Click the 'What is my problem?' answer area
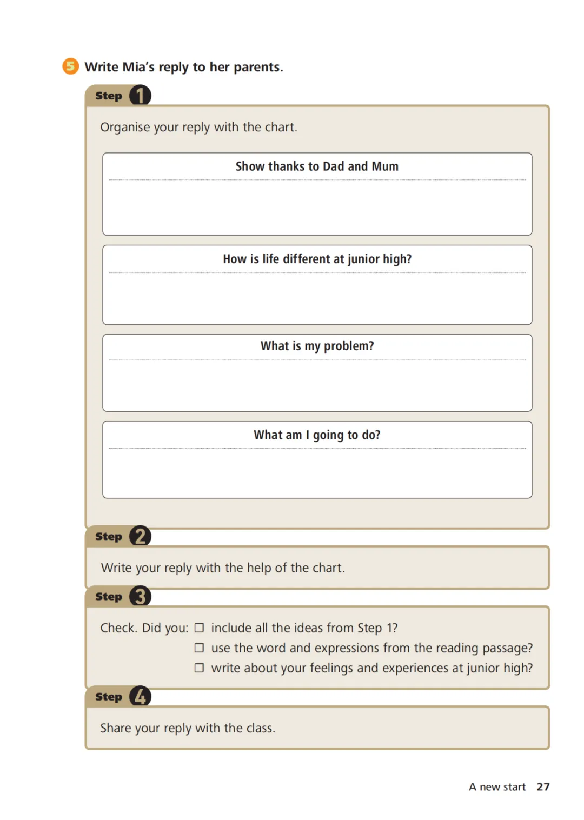Image resolution: width=584 pixels, height=820 pixels. 317,385
